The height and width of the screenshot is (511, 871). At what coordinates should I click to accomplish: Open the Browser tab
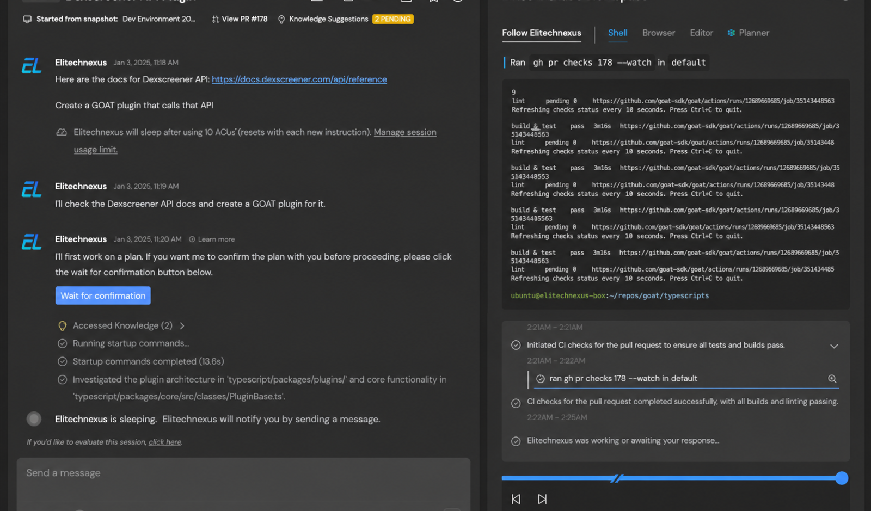click(659, 33)
